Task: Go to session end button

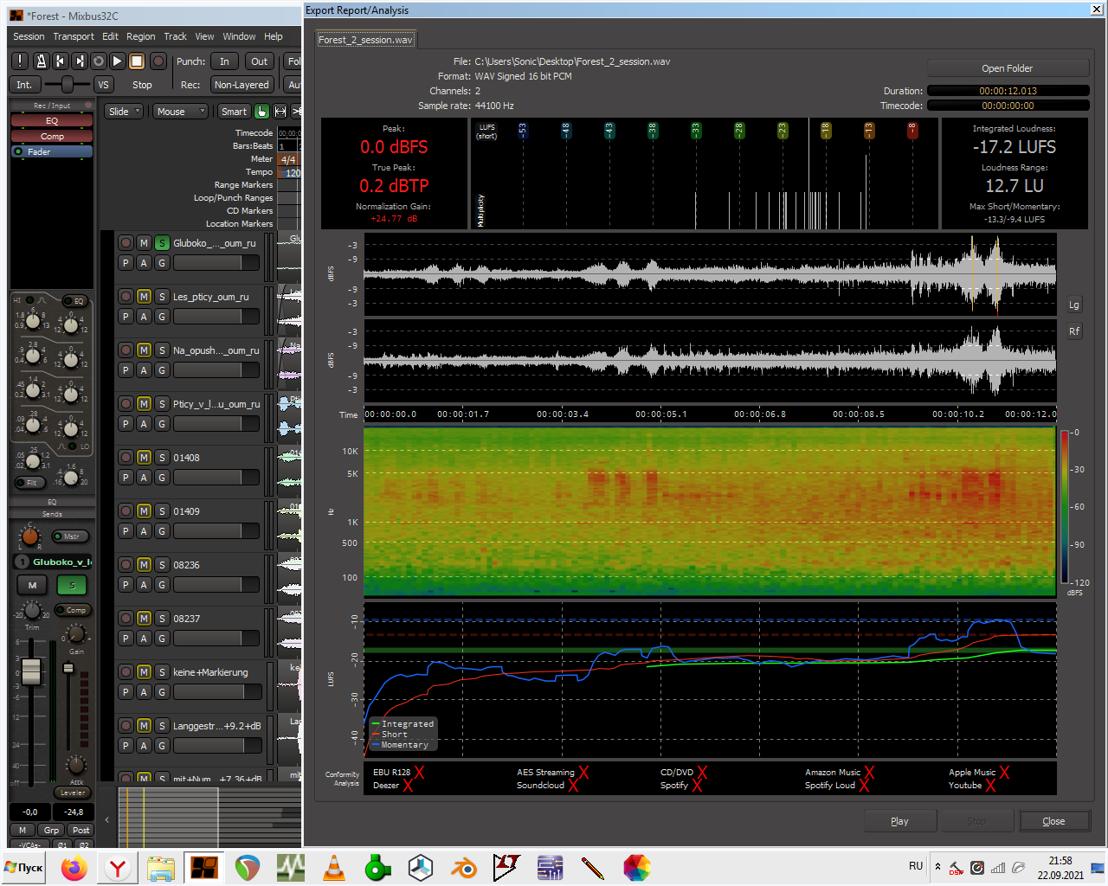Action: (x=79, y=61)
